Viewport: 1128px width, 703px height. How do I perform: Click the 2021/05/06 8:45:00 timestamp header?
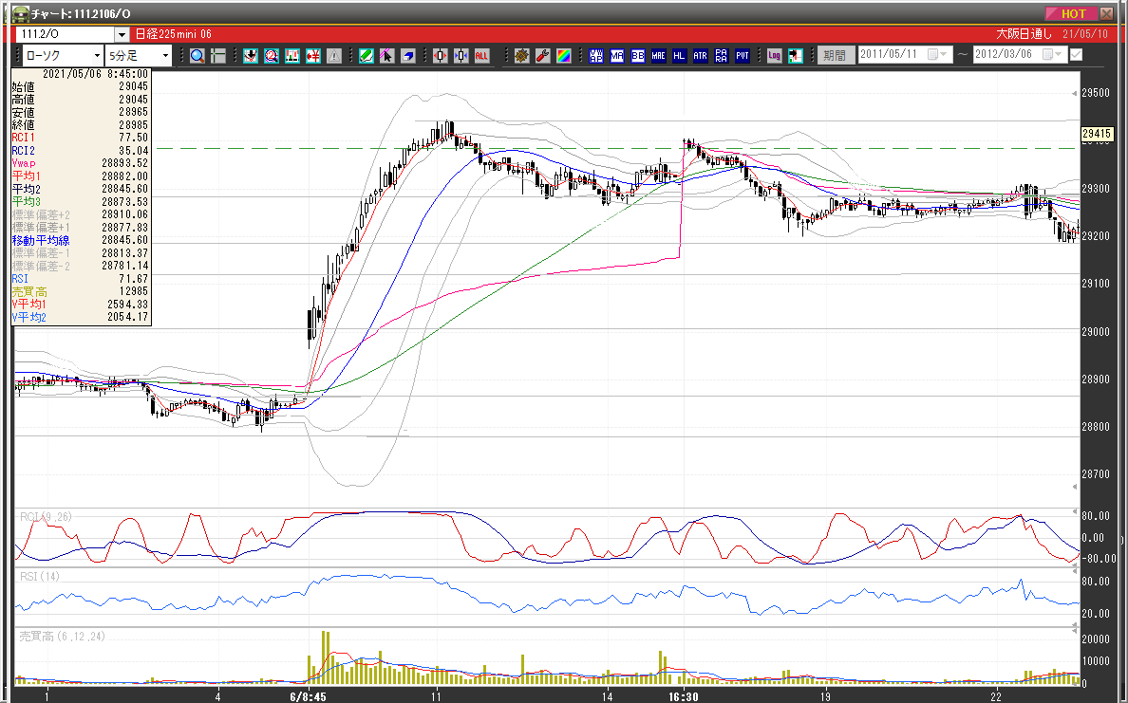[x=95, y=74]
